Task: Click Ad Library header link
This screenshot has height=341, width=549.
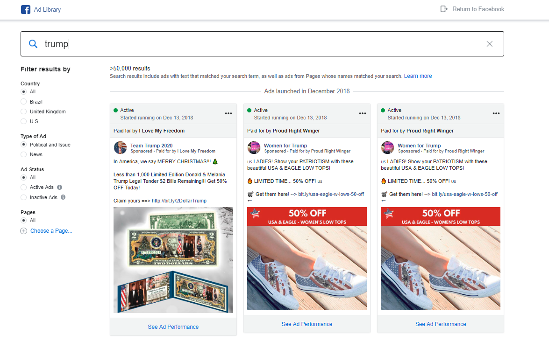Action: (x=47, y=9)
